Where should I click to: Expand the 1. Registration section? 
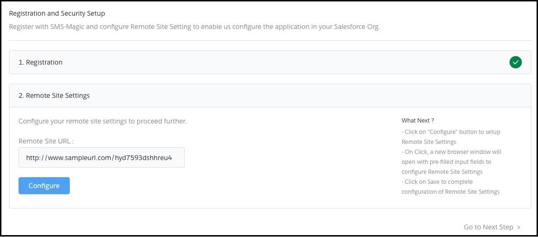point(270,62)
